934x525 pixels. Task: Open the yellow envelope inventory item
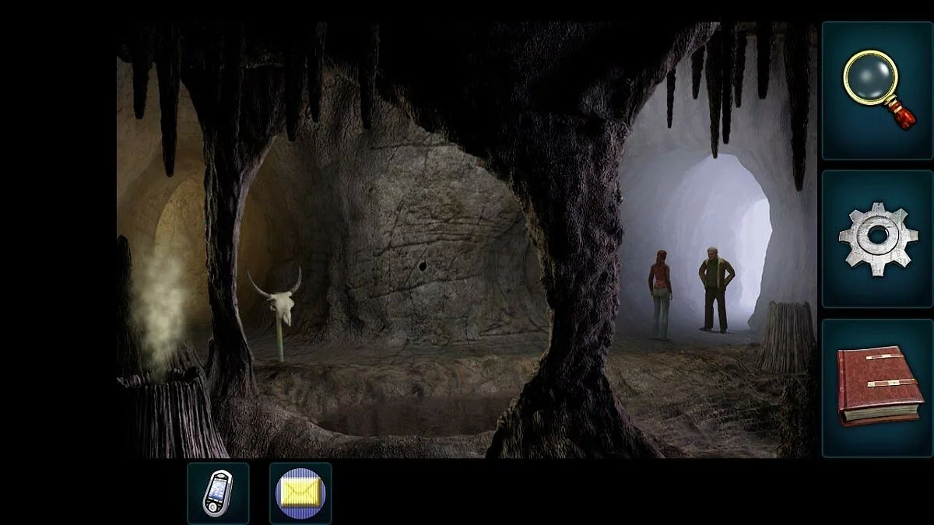point(300,493)
